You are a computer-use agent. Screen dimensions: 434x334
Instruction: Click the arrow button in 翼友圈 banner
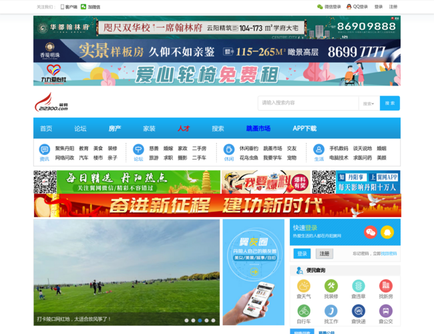254,272
